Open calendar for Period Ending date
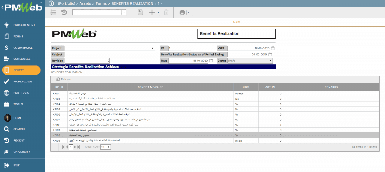This screenshot has width=385, height=172. coord(270,55)
